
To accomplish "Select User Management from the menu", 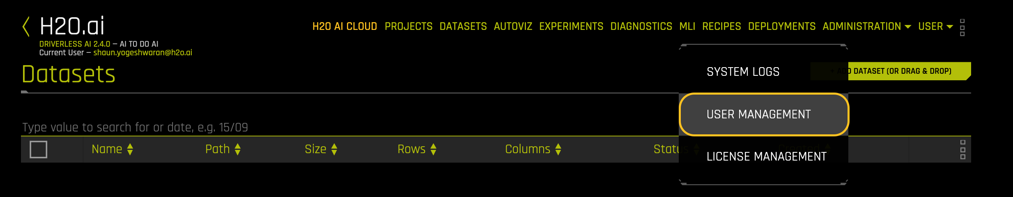I will (758, 114).
